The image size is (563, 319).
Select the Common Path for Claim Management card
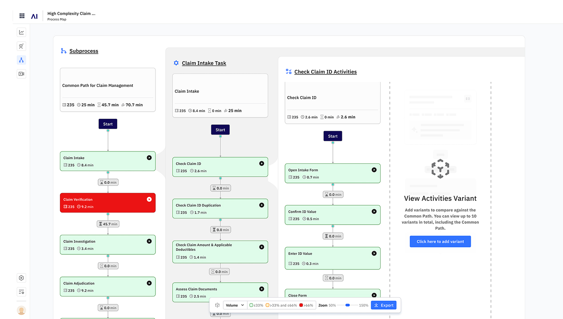[x=107, y=89]
